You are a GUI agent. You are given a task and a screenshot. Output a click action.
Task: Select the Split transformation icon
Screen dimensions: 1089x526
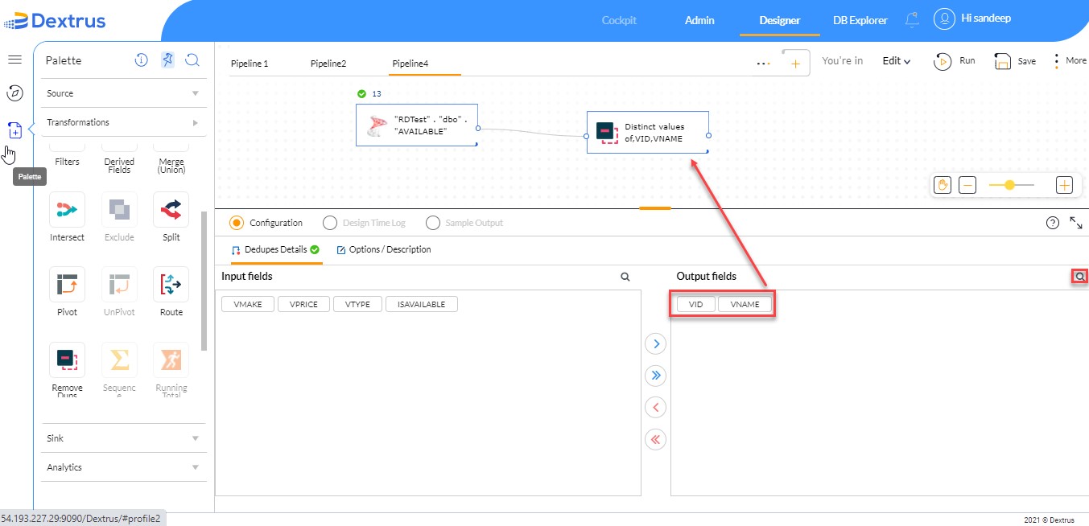click(171, 211)
